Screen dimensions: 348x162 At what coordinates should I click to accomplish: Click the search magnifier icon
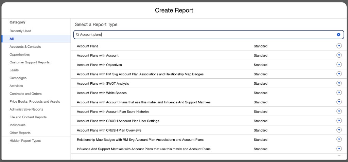[x=77, y=35]
